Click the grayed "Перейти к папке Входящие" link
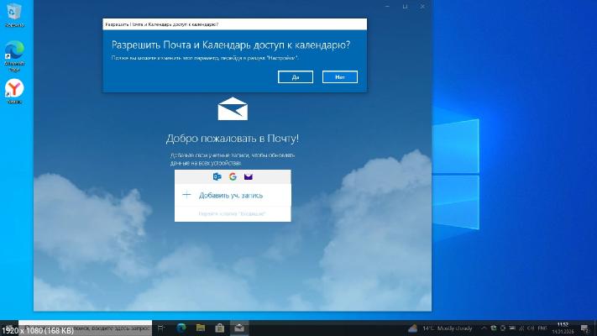 [x=232, y=214]
